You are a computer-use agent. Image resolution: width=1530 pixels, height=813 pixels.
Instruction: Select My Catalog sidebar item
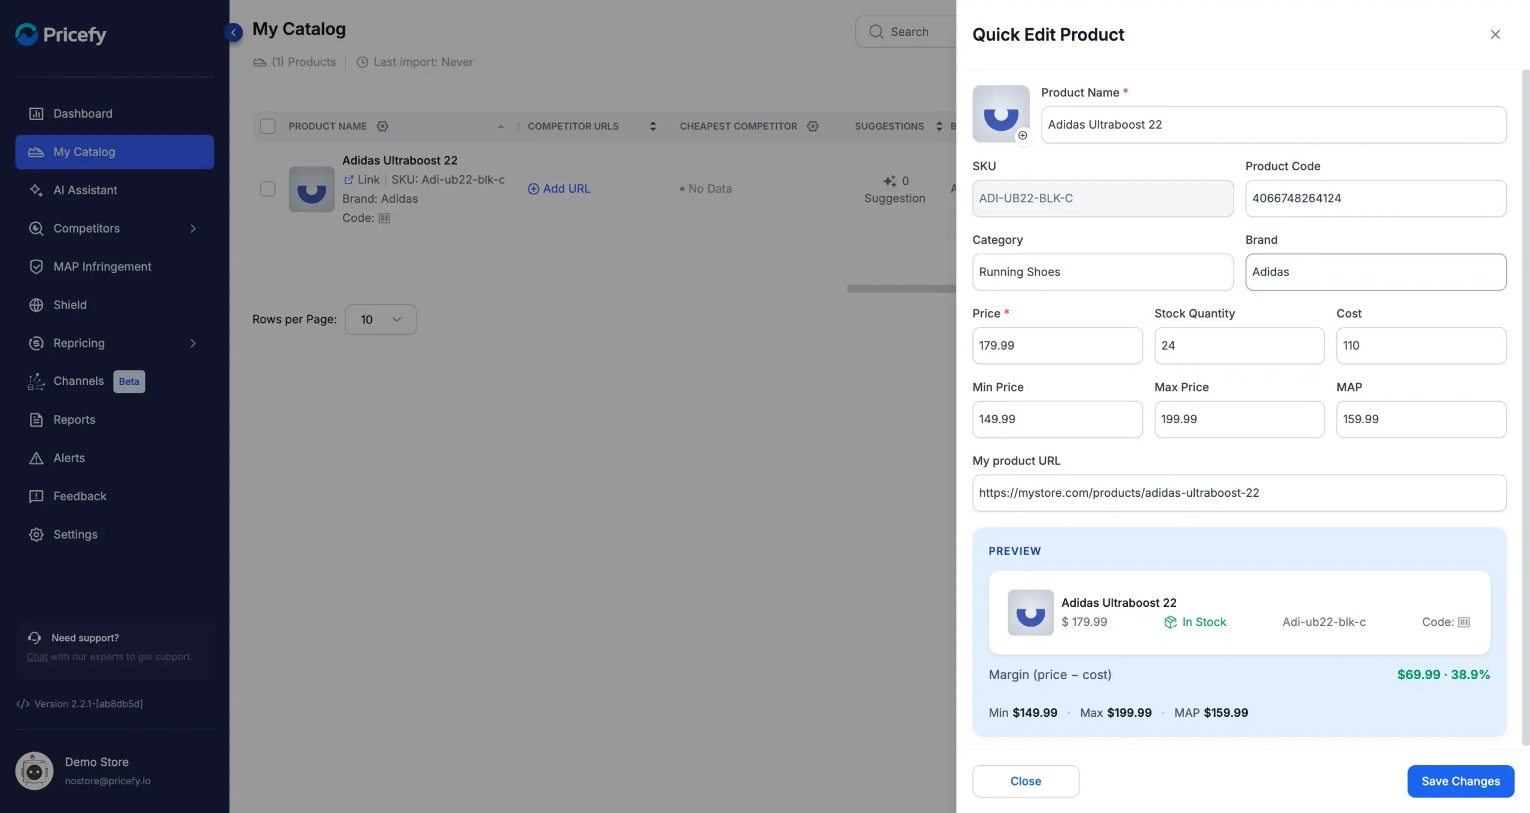tap(114, 152)
